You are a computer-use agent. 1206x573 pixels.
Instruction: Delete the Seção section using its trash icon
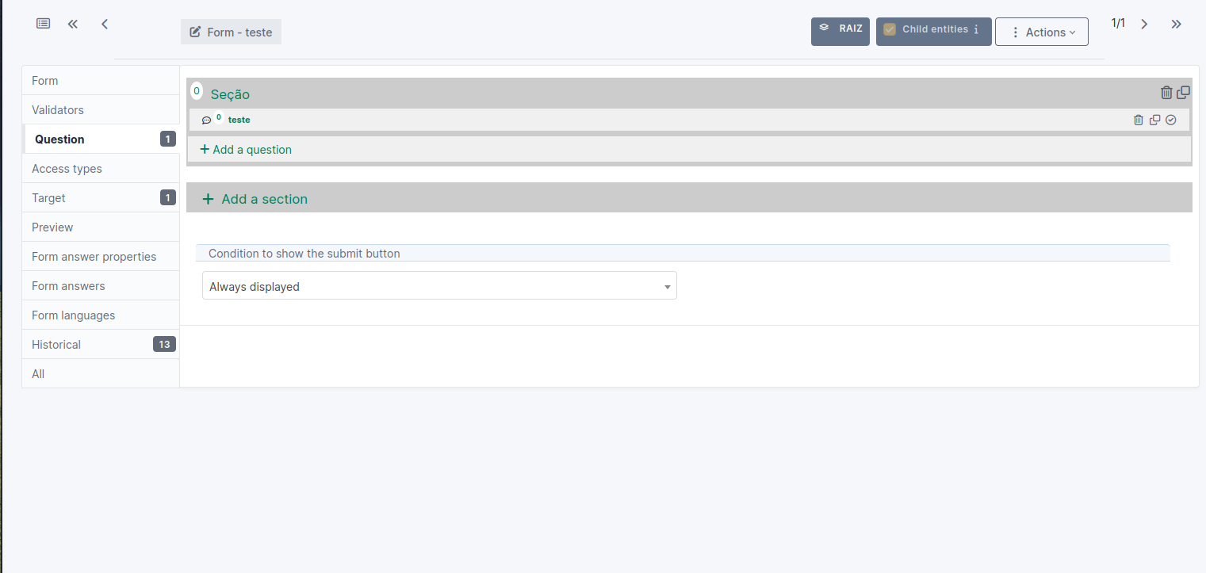pos(1166,92)
